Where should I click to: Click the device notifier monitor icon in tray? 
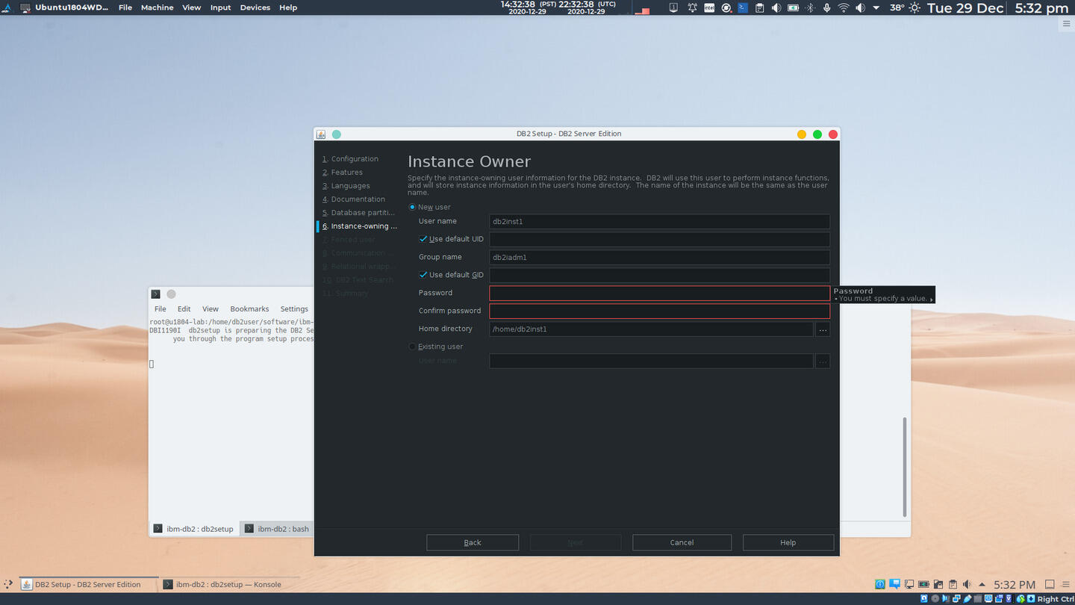pyautogui.click(x=909, y=584)
